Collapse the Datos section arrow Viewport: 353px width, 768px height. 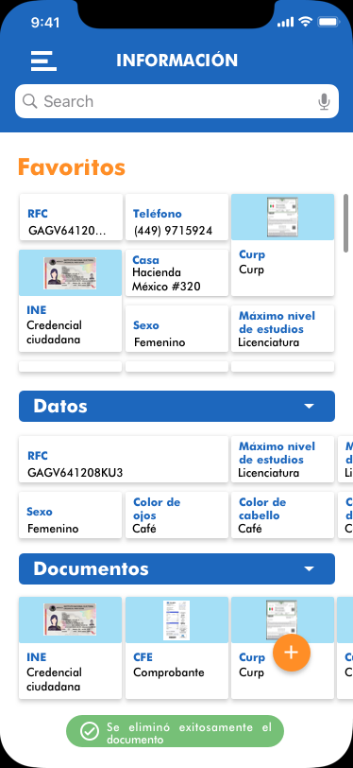pyautogui.click(x=309, y=406)
